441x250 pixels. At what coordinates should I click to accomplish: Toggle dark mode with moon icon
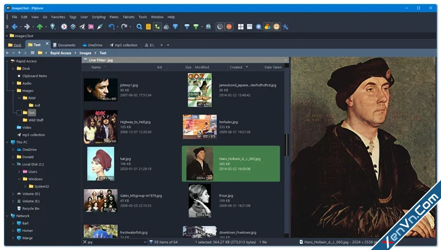point(220,27)
